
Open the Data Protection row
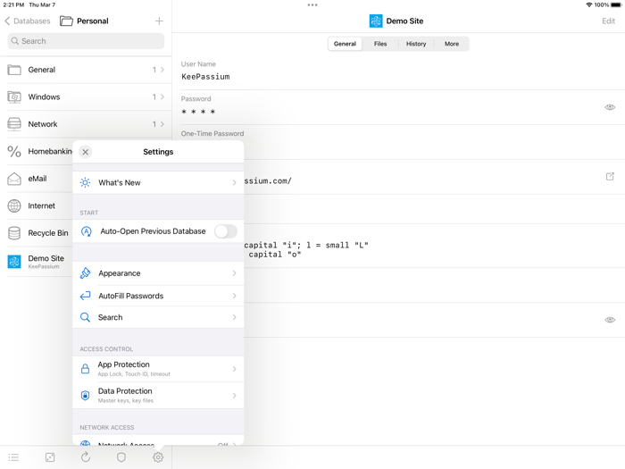(x=158, y=395)
